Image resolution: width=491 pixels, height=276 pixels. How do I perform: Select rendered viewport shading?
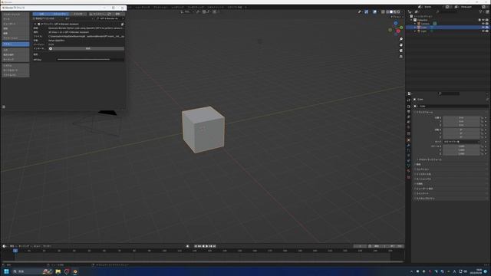398,11
